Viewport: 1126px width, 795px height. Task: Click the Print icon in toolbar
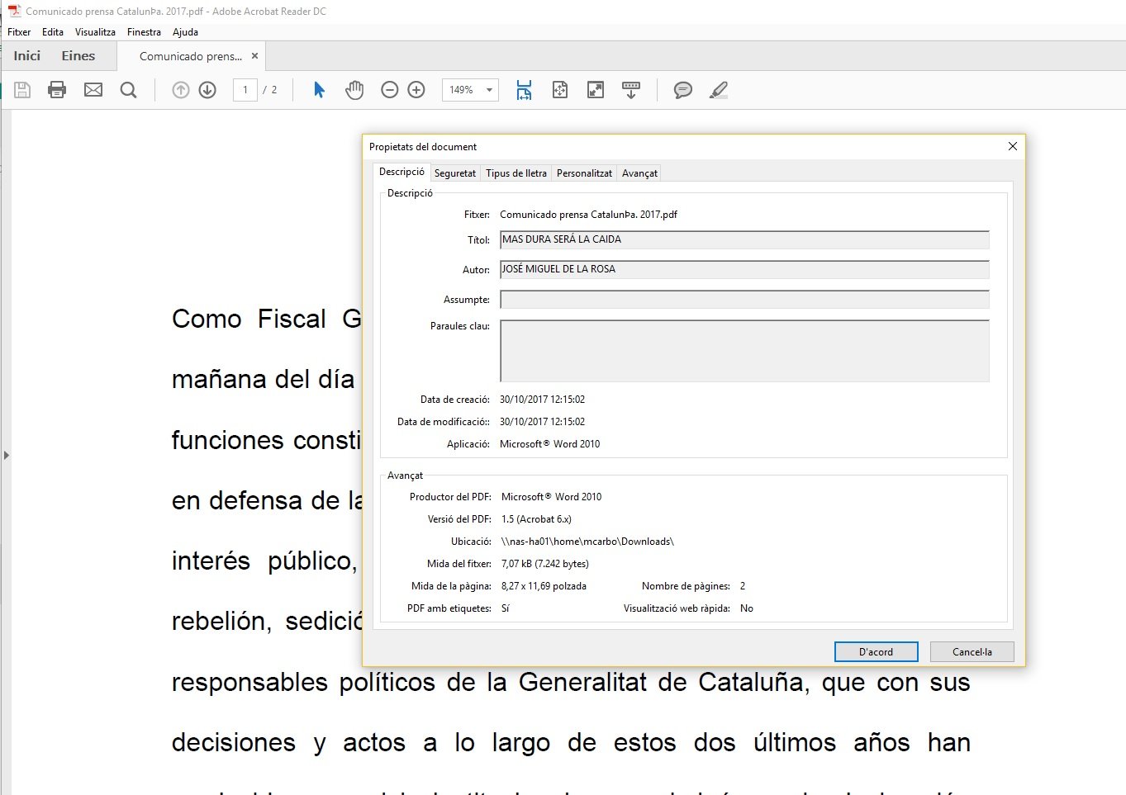pos(57,90)
